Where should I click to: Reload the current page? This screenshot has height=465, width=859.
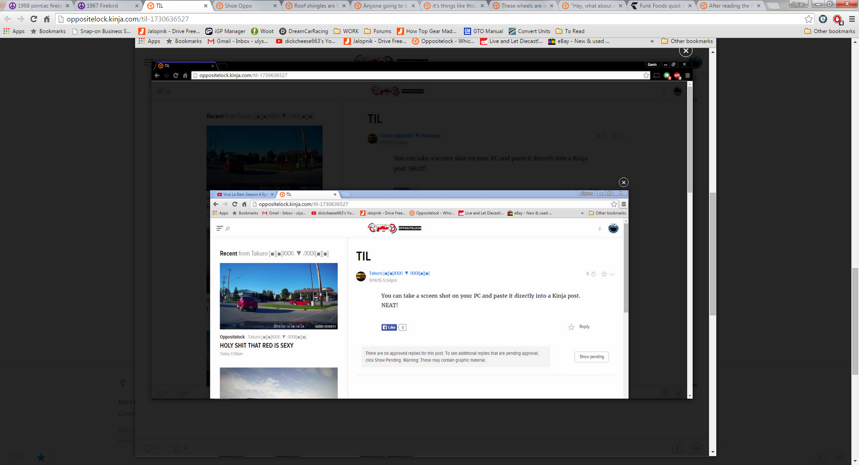pos(34,19)
